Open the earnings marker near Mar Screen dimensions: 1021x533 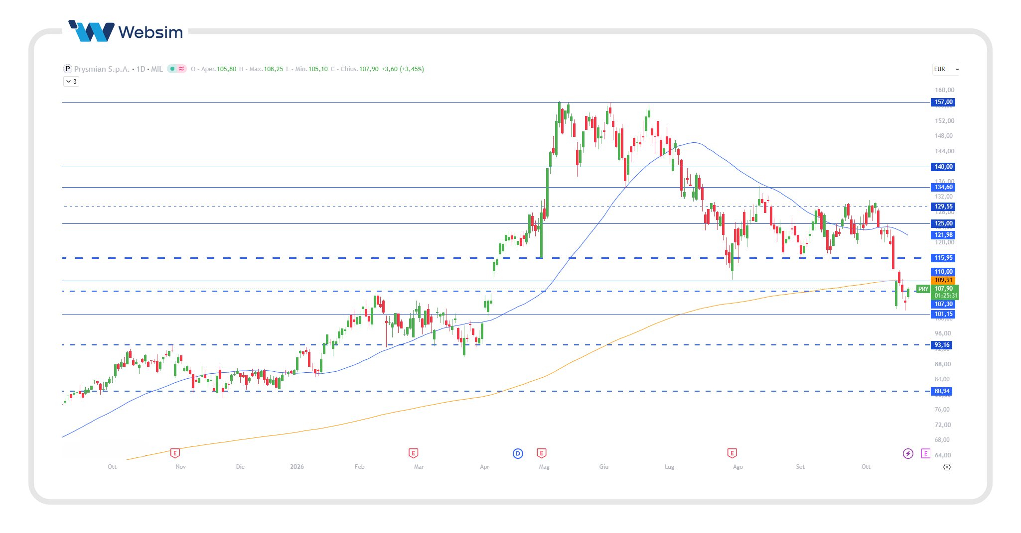(x=413, y=453)
